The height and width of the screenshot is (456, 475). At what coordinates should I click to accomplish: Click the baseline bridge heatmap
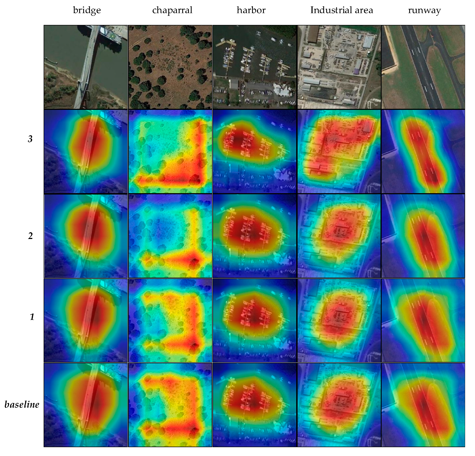pyautogui.click(x=86, y=405)
